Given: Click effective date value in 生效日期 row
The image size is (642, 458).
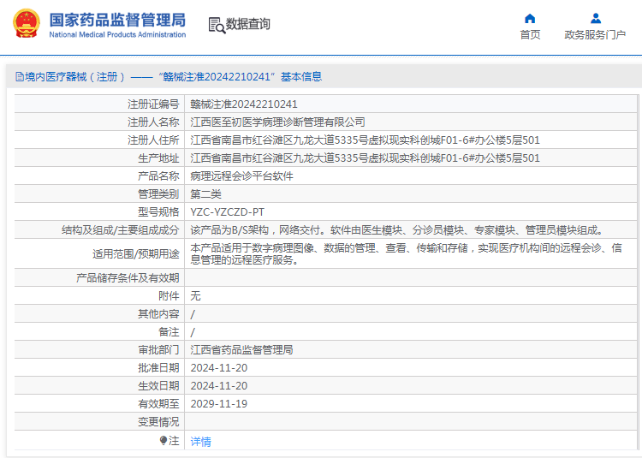Looking at the screenshot, I should pos(218,385).
